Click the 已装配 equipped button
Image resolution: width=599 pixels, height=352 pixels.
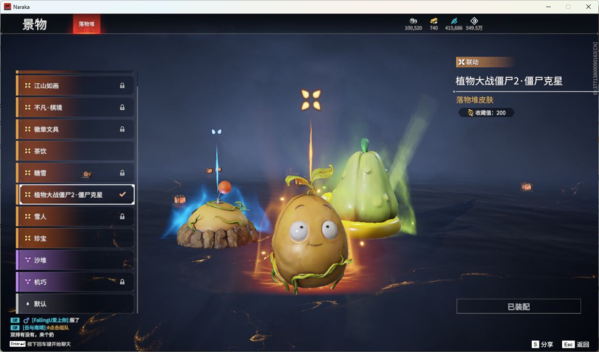point(518,306)
